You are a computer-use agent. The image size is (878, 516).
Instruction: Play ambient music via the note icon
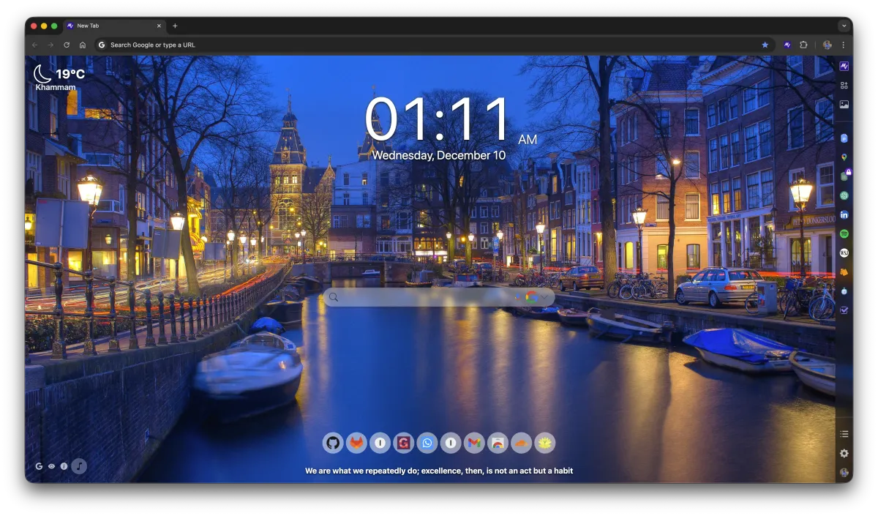[79, 465]
